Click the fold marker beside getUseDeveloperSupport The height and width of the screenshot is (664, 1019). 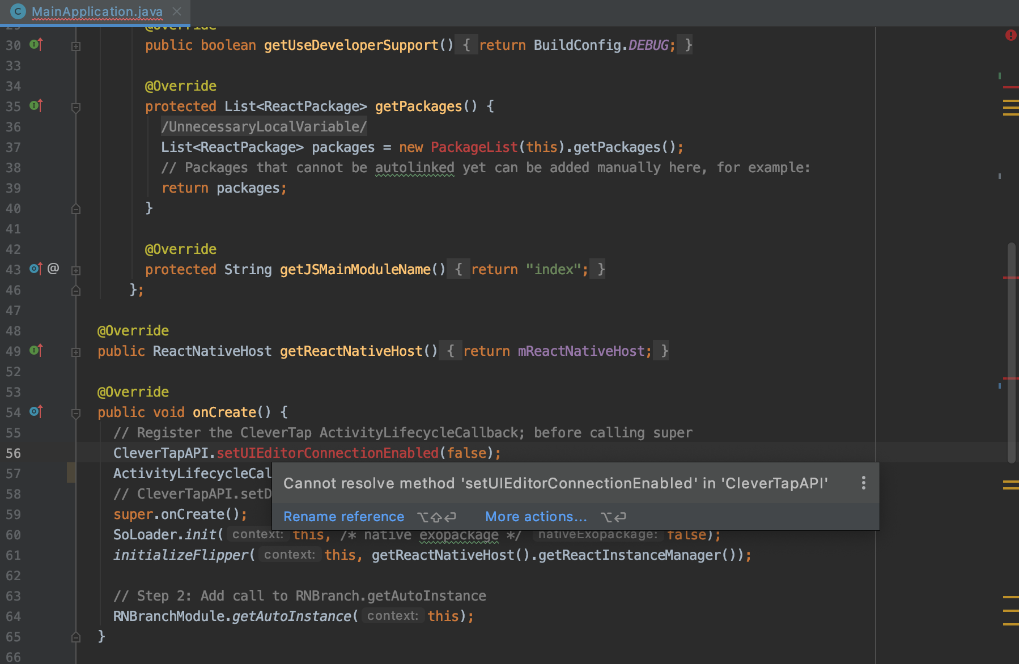(76, 45)
